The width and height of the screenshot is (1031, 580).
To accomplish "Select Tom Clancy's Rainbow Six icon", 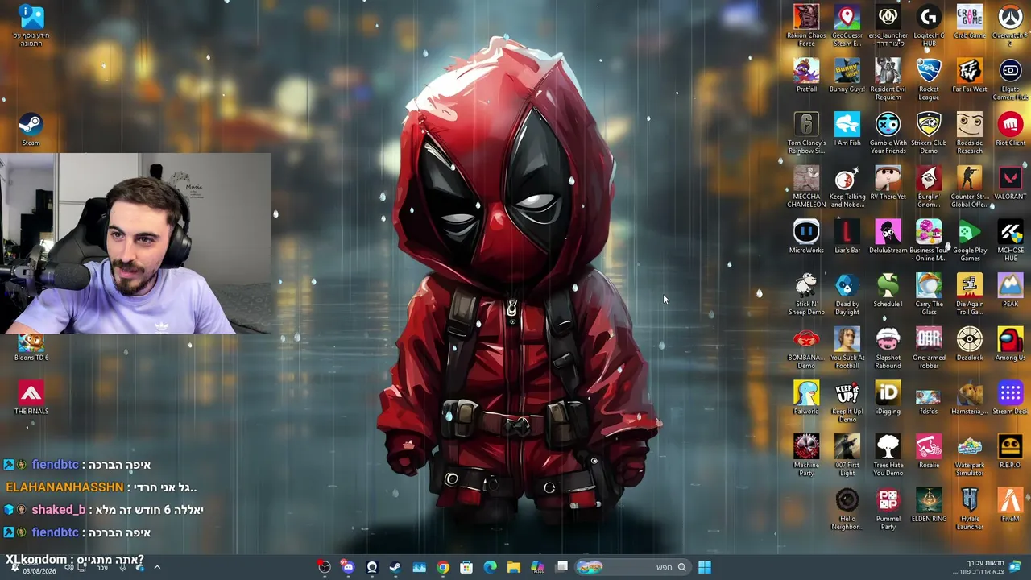I will click(806, 133).
